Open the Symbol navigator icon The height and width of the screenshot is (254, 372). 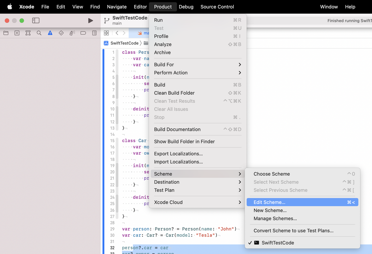(28, 33)
